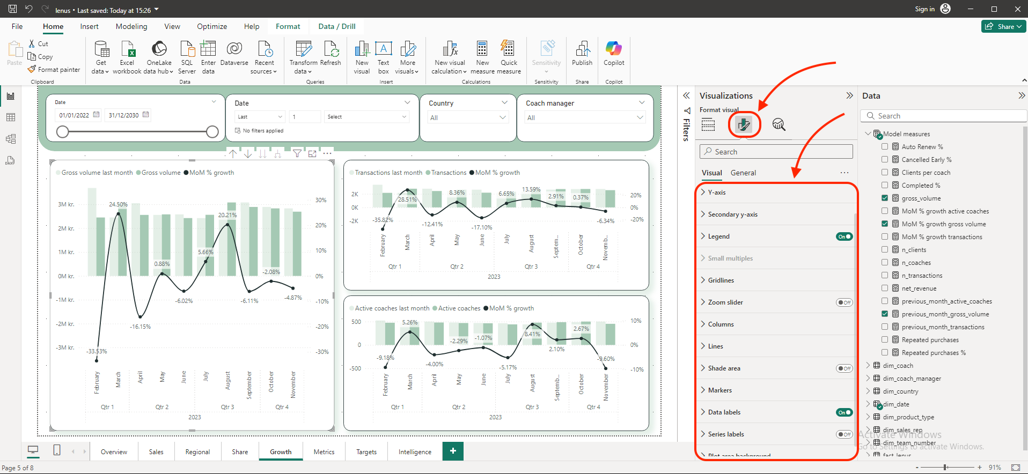Collapse the Model measures table

click(868, 134)
